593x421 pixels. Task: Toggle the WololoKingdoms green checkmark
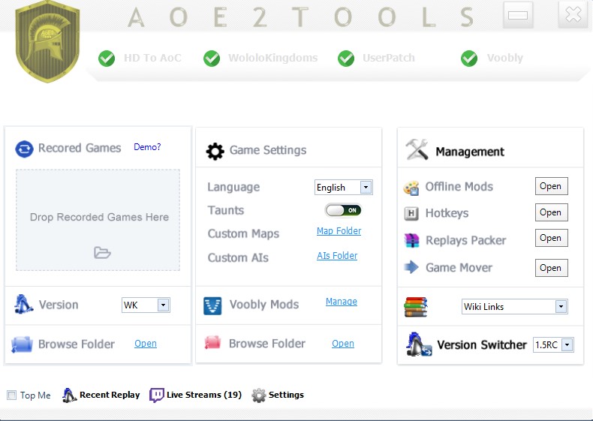pos(212,58)
